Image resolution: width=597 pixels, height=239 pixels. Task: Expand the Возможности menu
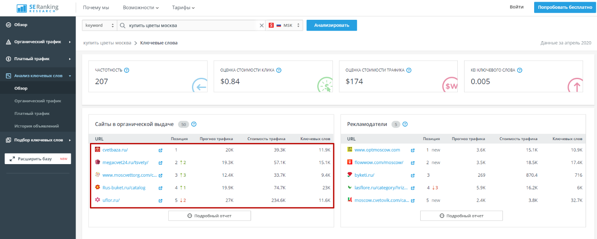tap(141, 8)
